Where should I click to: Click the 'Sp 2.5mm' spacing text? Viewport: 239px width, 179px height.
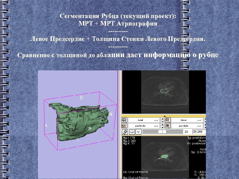(x=198, y=152)
